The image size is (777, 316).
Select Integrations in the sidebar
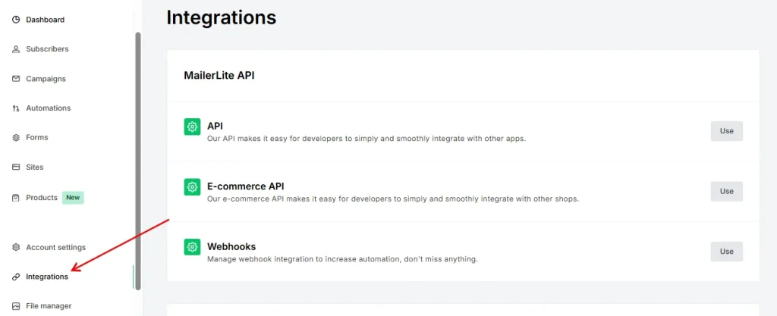point(47,277)
